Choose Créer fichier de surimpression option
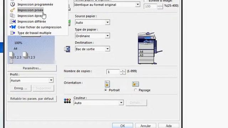 click(40, 27)
